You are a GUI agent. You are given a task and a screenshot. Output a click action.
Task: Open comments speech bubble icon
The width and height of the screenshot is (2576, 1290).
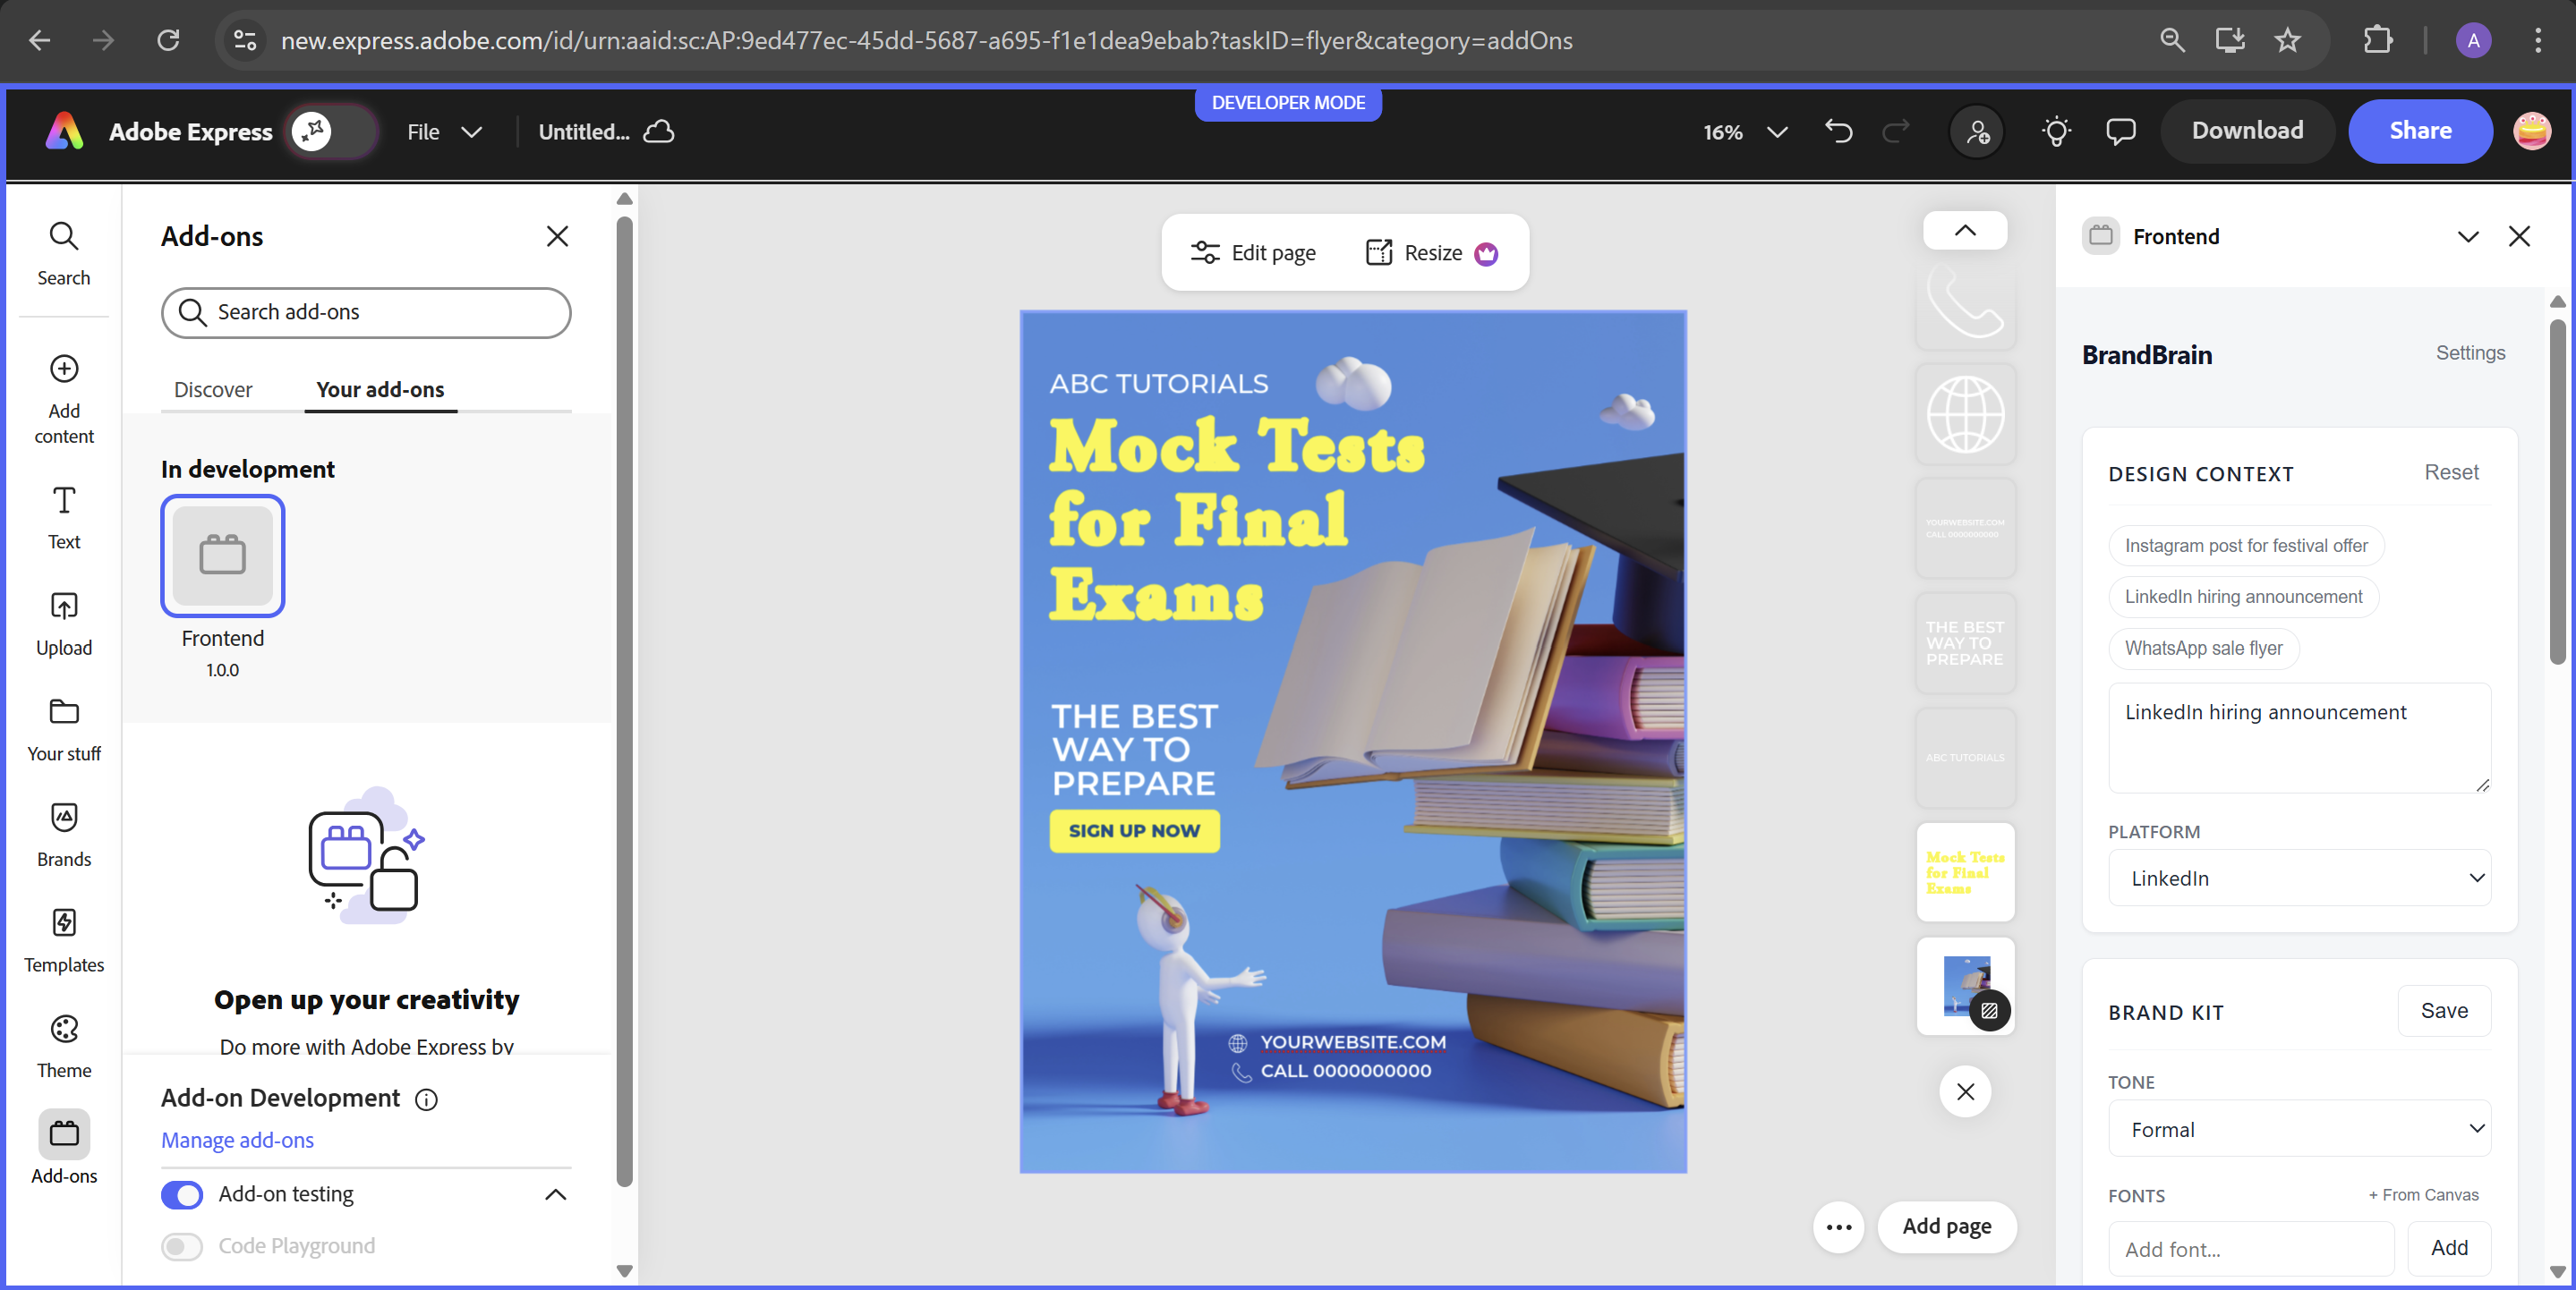click(2120, 132)
